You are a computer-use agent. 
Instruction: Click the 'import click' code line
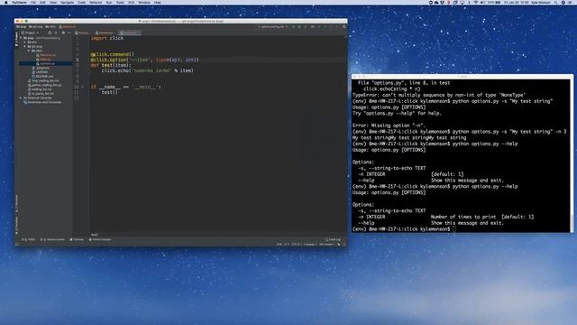[x=107, y=38]
